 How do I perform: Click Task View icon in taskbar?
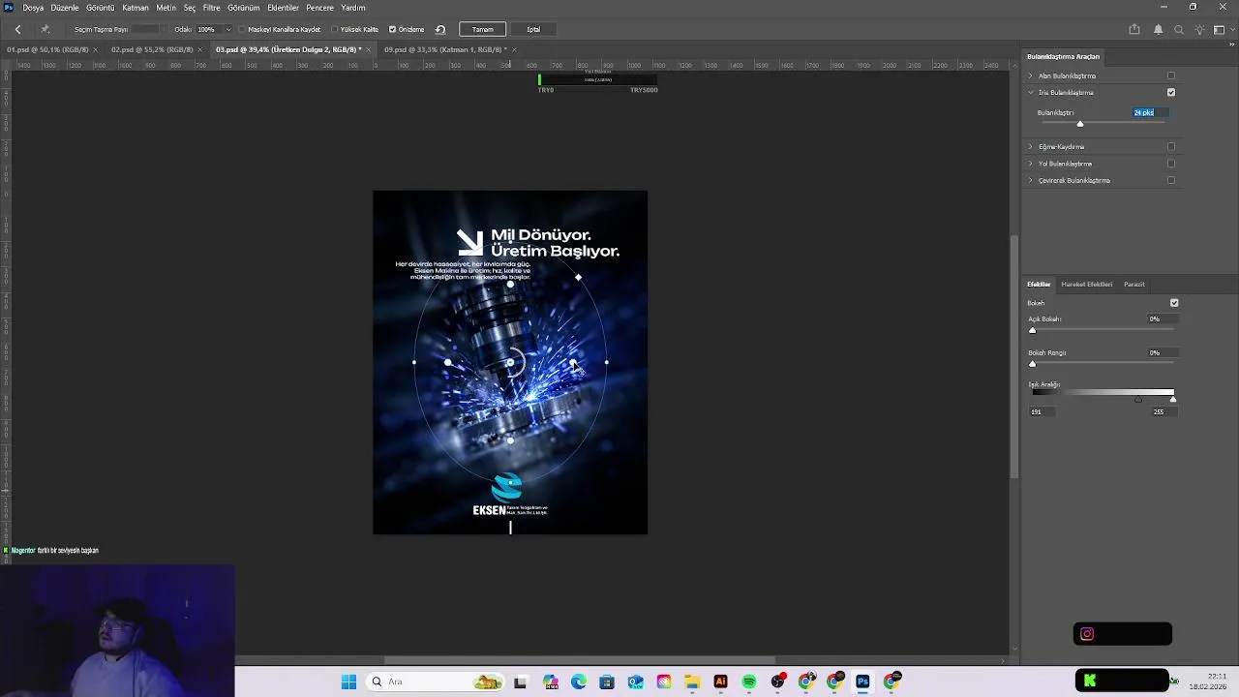(521, 682)
